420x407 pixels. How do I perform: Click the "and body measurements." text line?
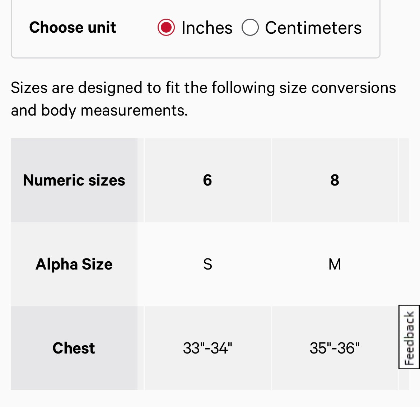point(99,111)
